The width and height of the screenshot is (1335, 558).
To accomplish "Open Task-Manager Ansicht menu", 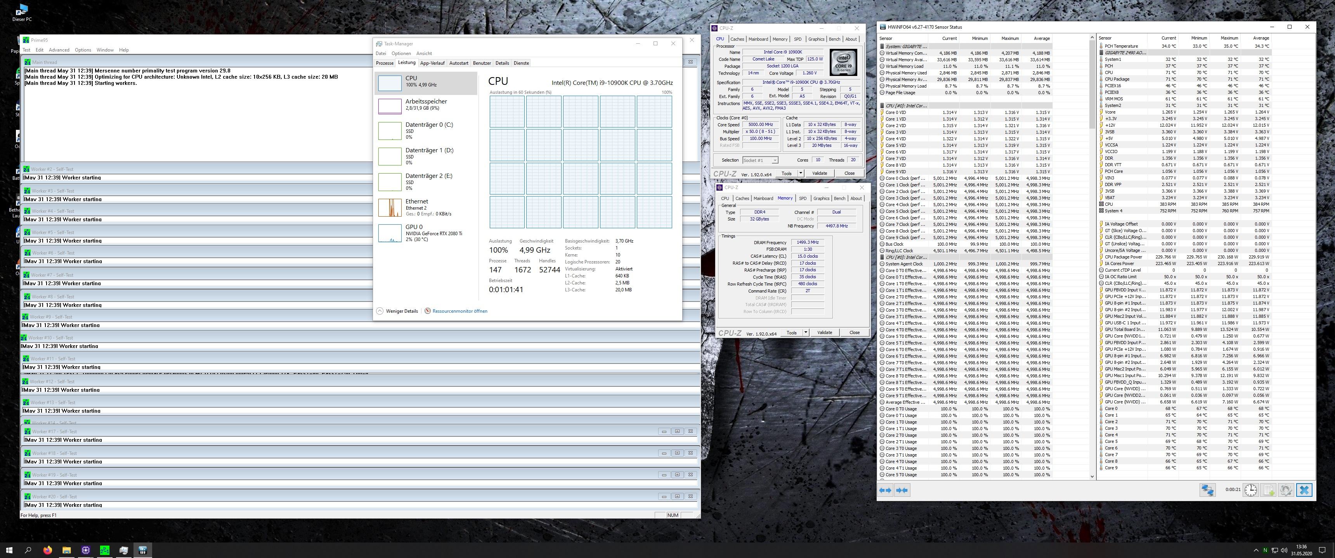I will (424, 53).
